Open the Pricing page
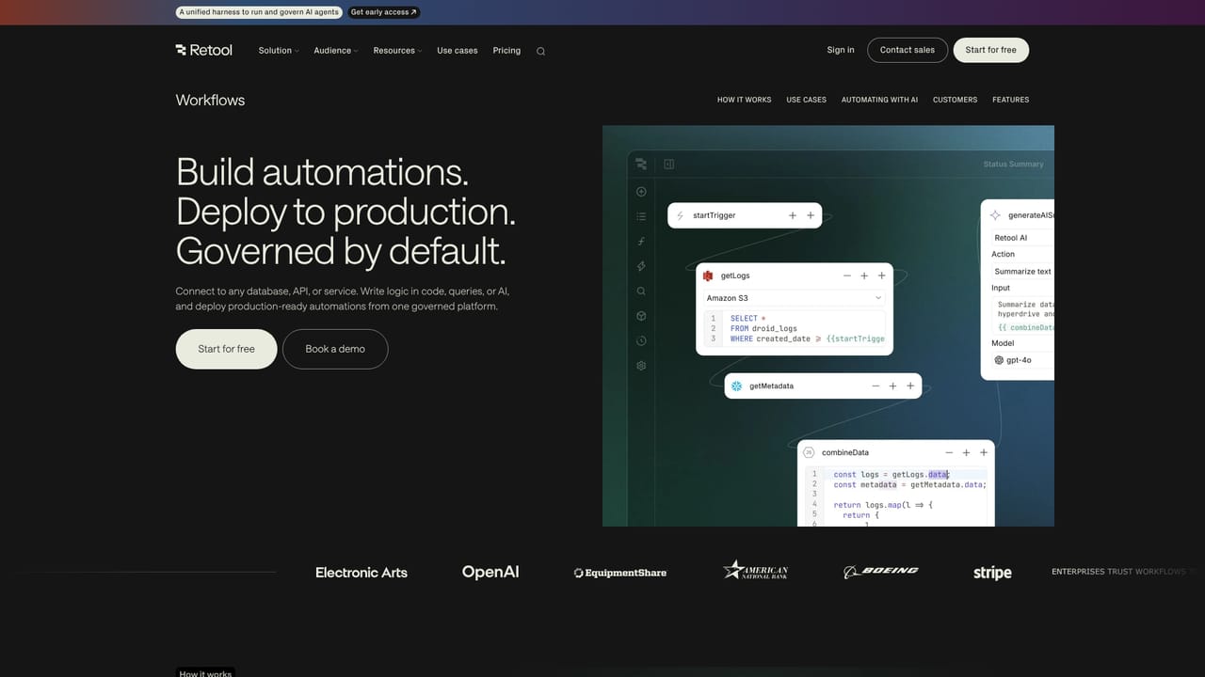The height and width of the screenshot is (677, 1205). [506, 51]
